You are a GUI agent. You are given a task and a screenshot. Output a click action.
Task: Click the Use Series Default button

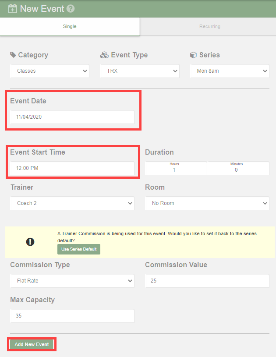point(79,249)
